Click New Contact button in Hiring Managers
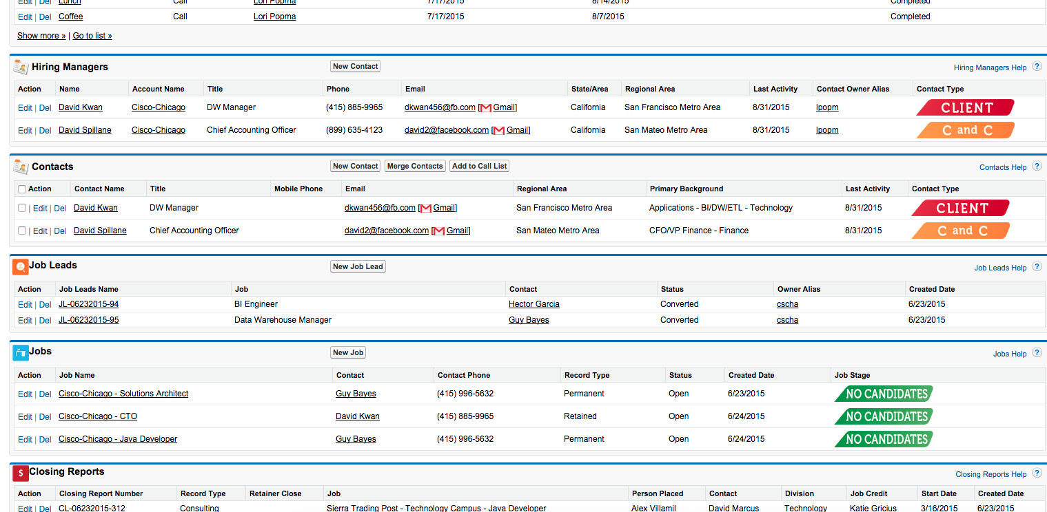Viewport: 1047px width, 512px height. pyautogui.click(x=356, y=67)
